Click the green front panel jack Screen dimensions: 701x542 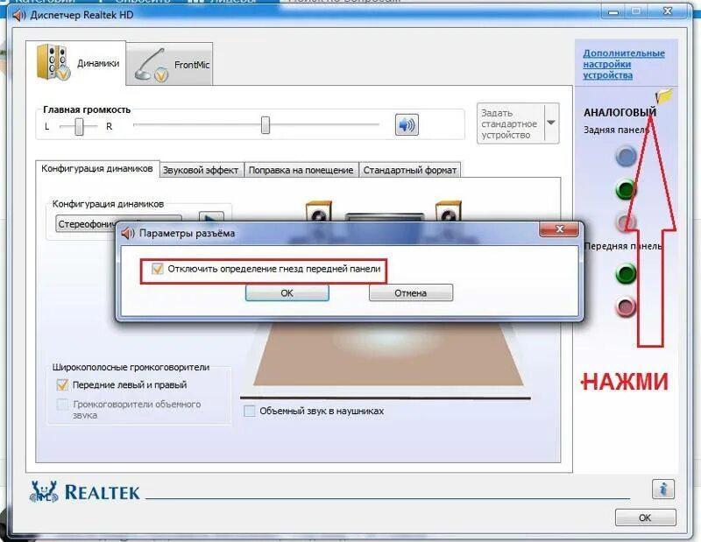(x=626, y=273)
